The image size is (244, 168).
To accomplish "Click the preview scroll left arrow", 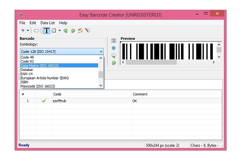I will tap(123, 62).
